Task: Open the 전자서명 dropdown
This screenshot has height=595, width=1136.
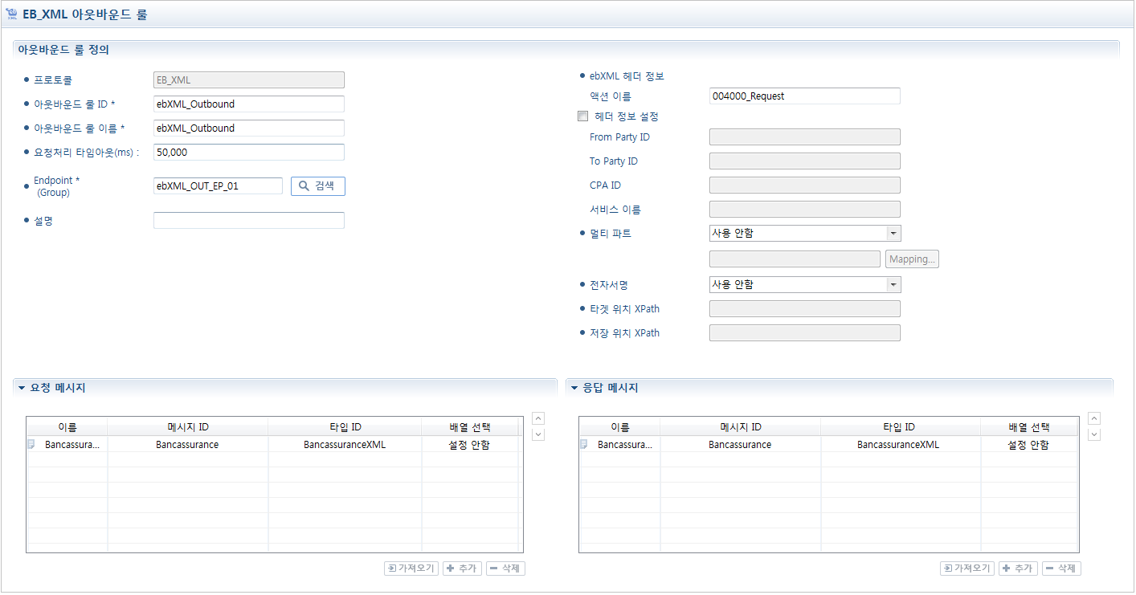Action: point(893,285)
